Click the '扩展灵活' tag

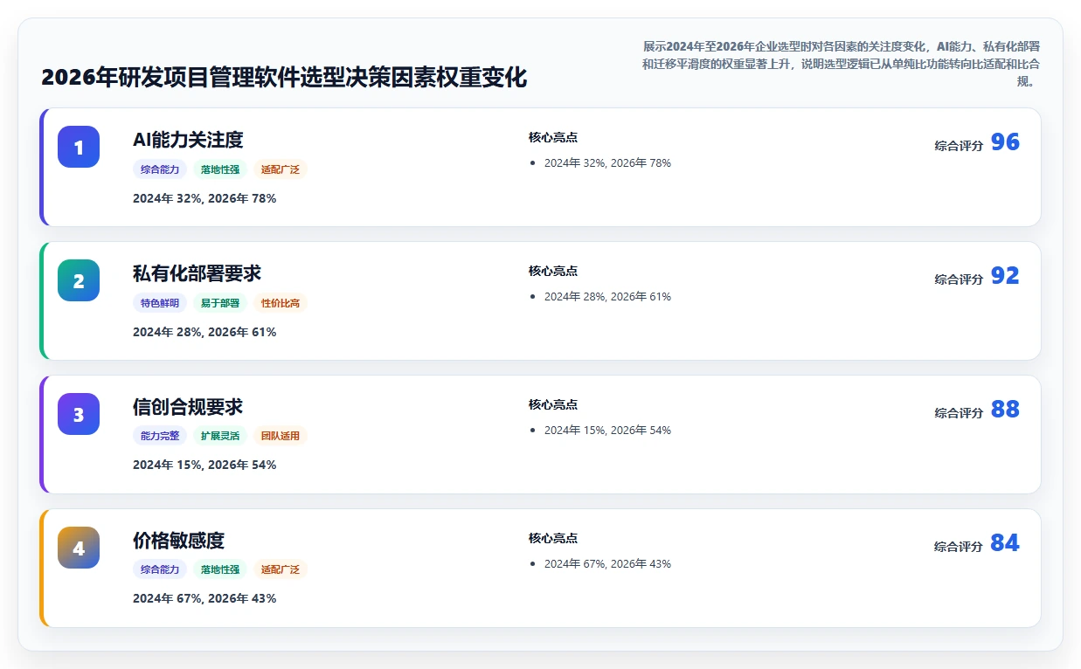pyautogui.click(x=220, y=436)
